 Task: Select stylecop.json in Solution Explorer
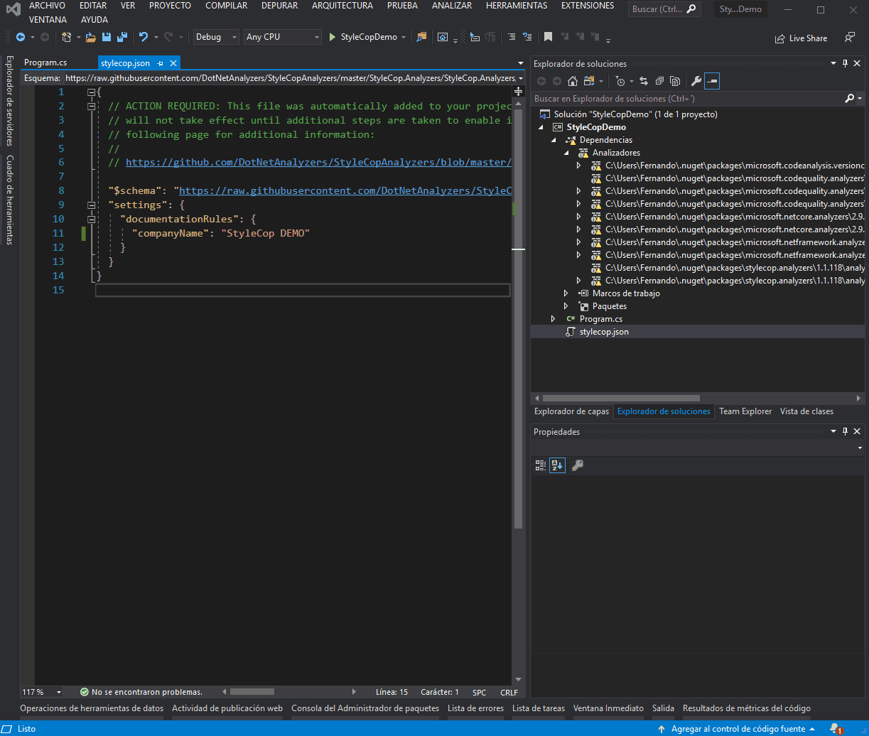tap(604, 332)
